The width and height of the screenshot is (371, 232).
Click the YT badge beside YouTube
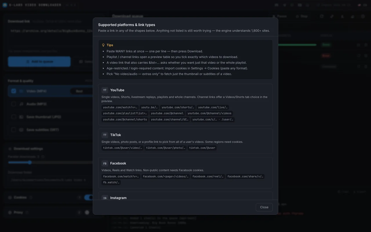[105, 90]
